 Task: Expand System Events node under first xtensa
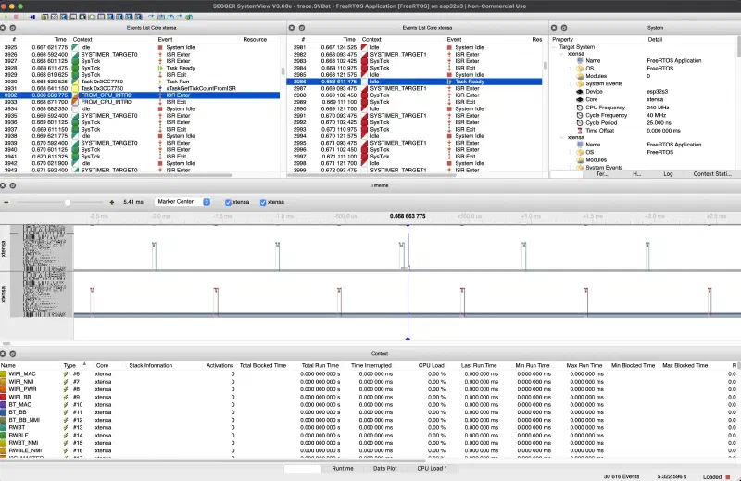point(571,83)
